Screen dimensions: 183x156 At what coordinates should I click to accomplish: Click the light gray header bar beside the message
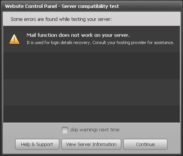click(x=145, y=19)
